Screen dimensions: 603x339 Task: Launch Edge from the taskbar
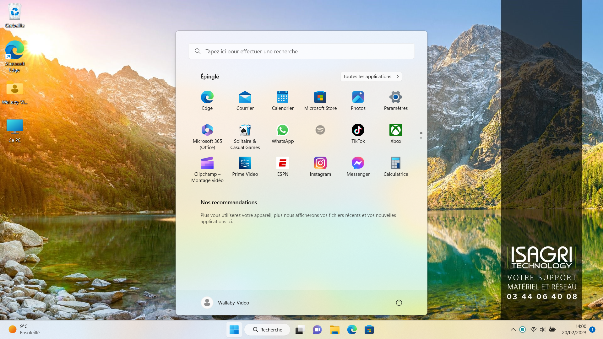point(352,330)
